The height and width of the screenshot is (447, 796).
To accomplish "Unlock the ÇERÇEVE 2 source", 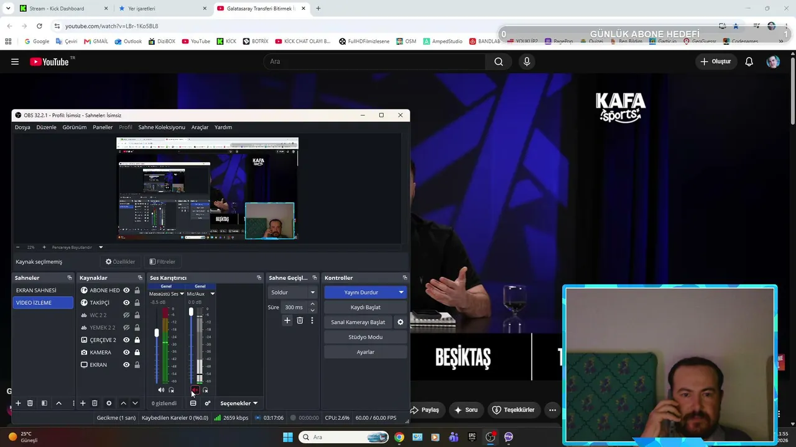I will pyautogui.click(x=137, y=340).
